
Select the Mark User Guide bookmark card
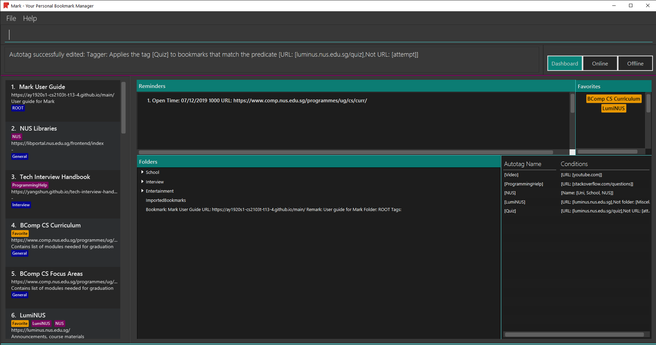tap(63, 101)
